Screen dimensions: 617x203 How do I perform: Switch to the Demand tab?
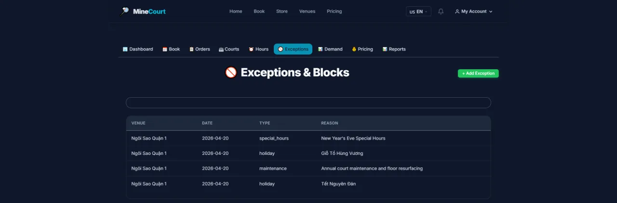click(x=330, y=49)
